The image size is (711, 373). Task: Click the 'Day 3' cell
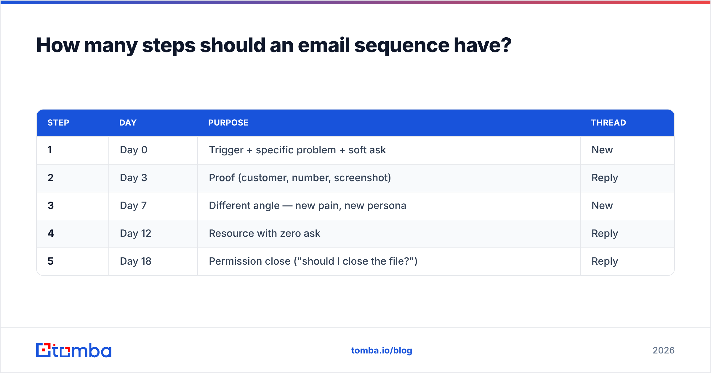pos(153,178)
